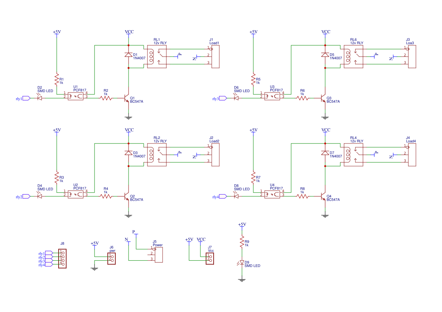Click the J7 Vcc connector symbol
The height and width of the screenshot is (312, 442).
(210, 258)
